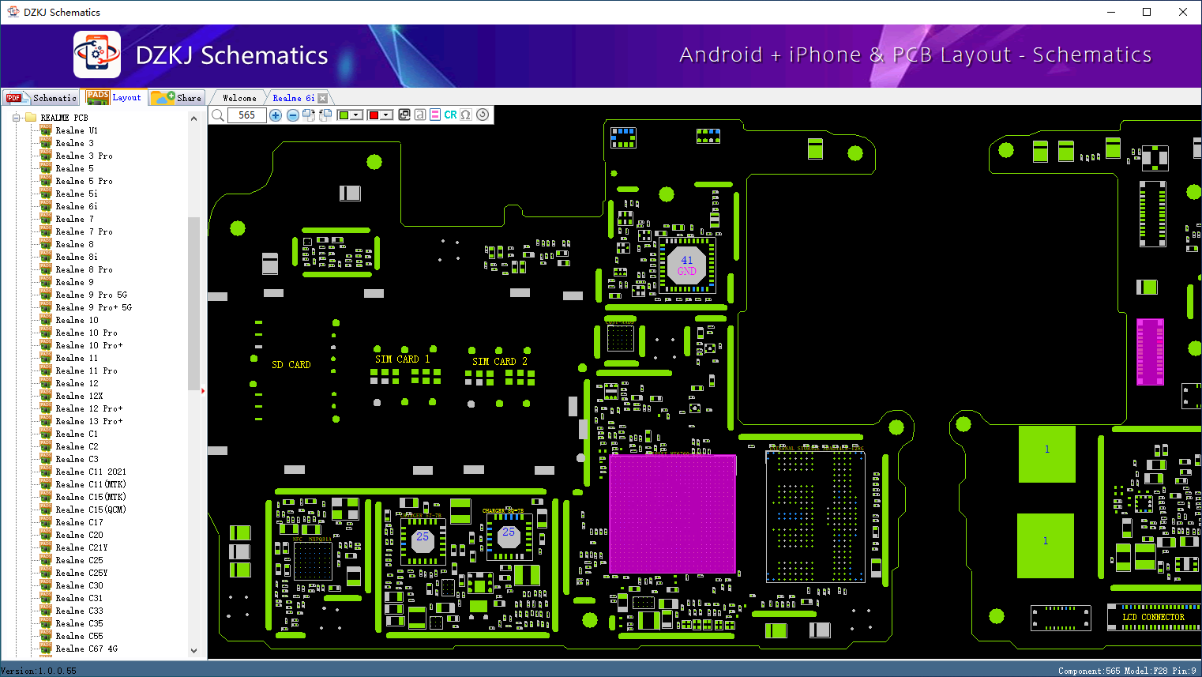Click the tree panel scroll-up arrow

[x=194, y=118]
